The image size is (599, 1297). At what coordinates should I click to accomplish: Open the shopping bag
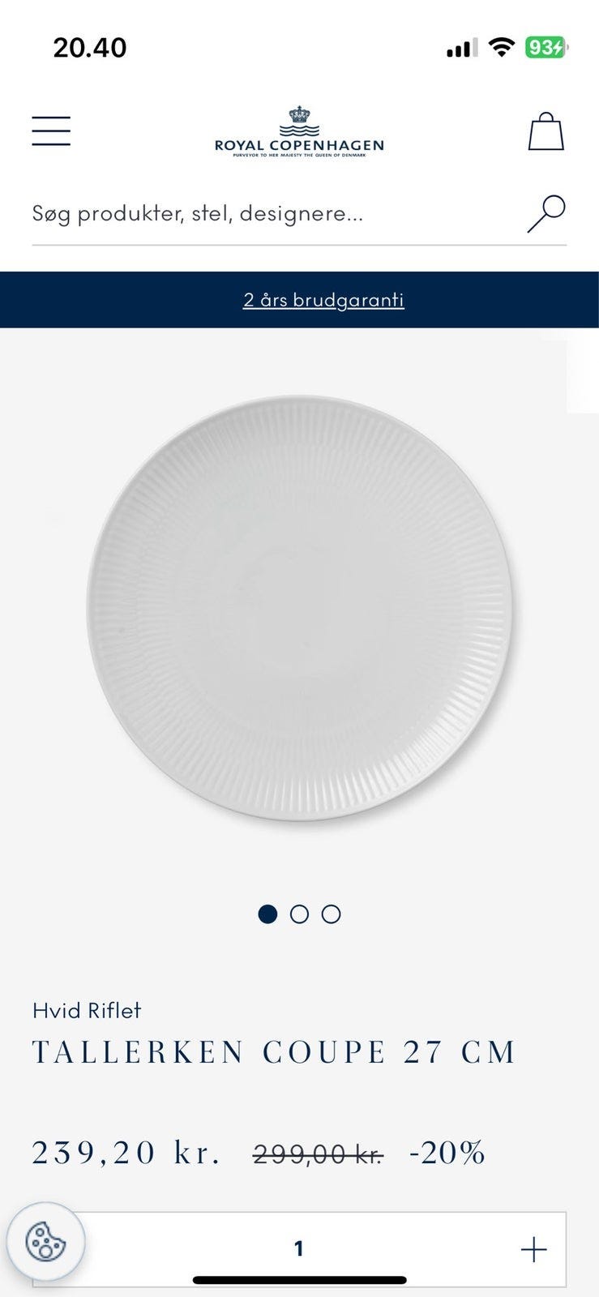pos(546,131)
